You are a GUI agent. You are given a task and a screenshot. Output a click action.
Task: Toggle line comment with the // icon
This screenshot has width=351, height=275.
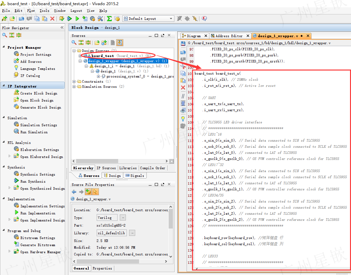coord(183,96)
